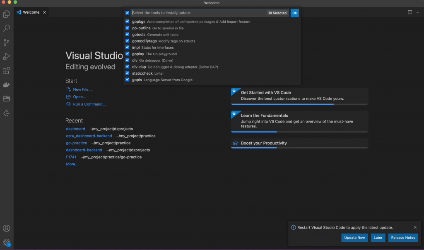Click the gopkgs description text
The width and height of the screenshot is (424, 250).
[x=198, y=22]
